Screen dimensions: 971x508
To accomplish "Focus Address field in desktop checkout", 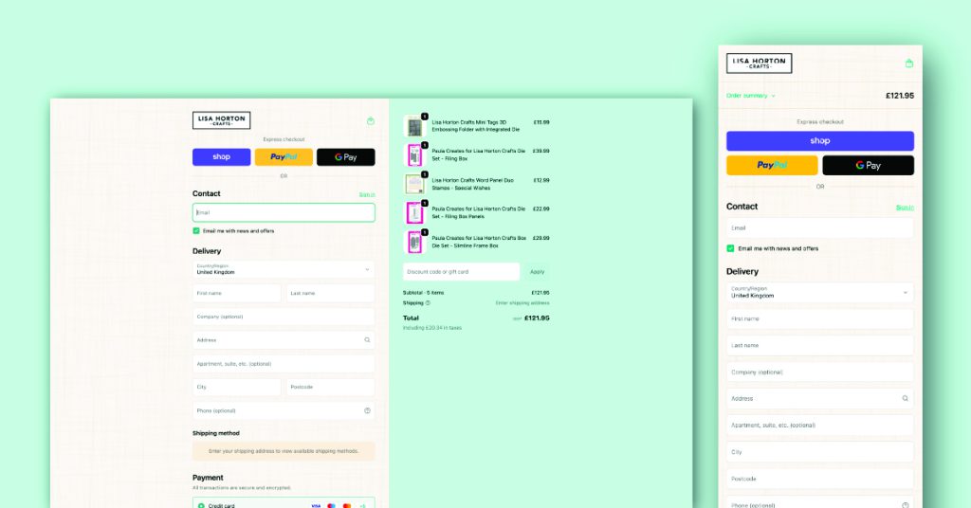I will point(284,339).
